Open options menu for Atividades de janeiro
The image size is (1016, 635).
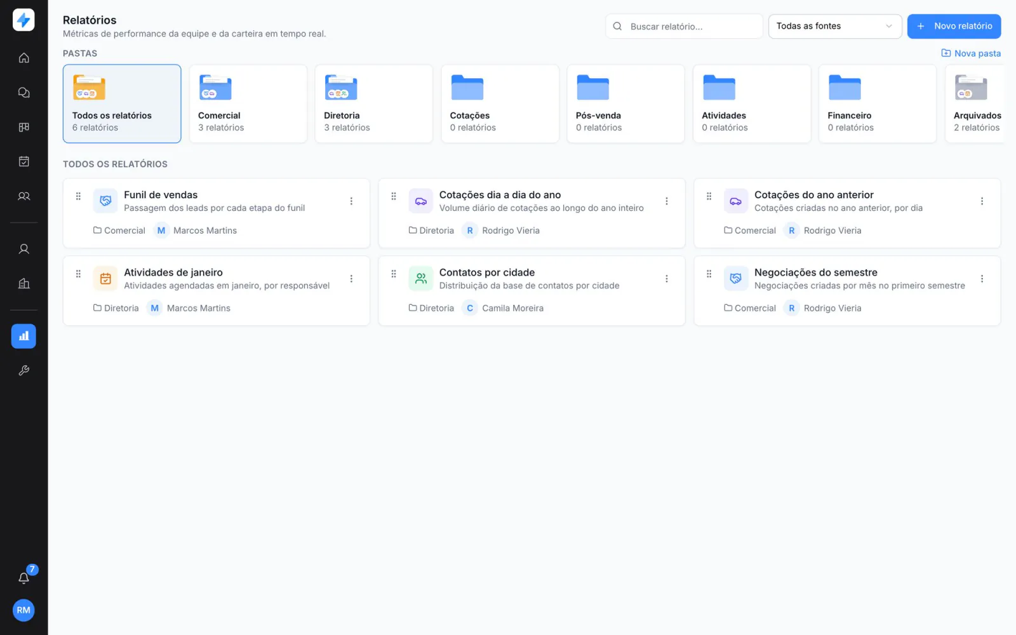coord(351,279)
